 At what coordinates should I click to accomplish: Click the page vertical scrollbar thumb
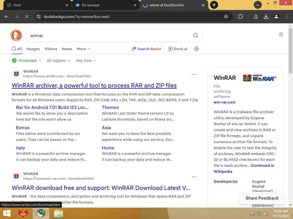pos(290,51)
